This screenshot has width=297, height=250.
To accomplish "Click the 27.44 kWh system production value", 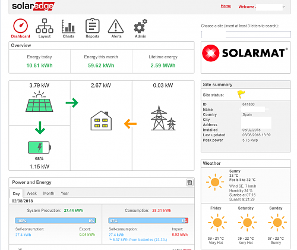I will click(74, 211).
